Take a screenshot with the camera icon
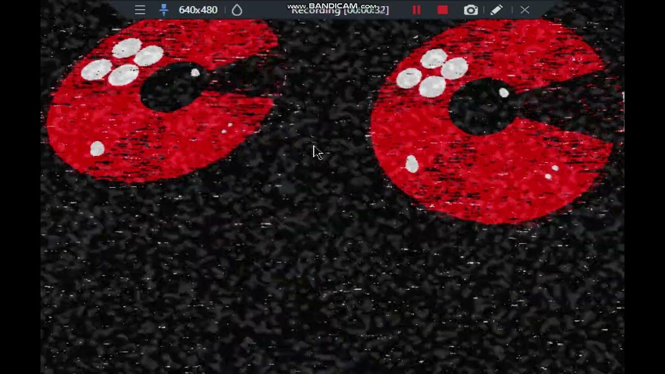 click(471, 10)
